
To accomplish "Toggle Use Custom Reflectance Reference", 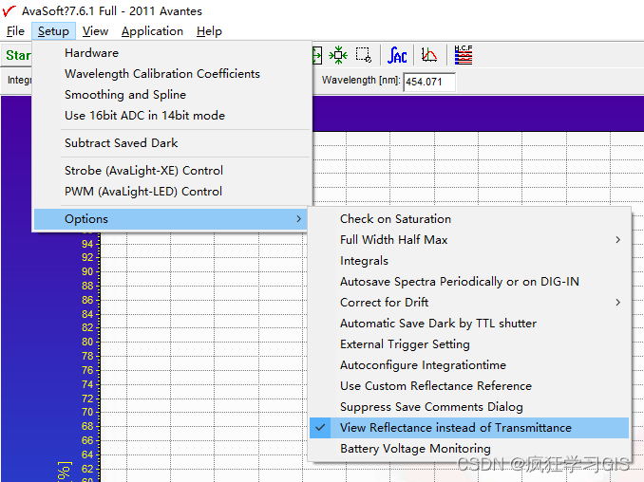I will 469,386.
